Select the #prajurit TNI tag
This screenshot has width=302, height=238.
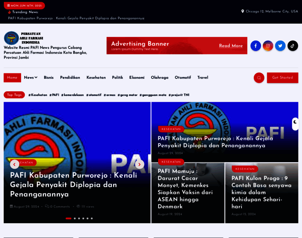(179, 95)
